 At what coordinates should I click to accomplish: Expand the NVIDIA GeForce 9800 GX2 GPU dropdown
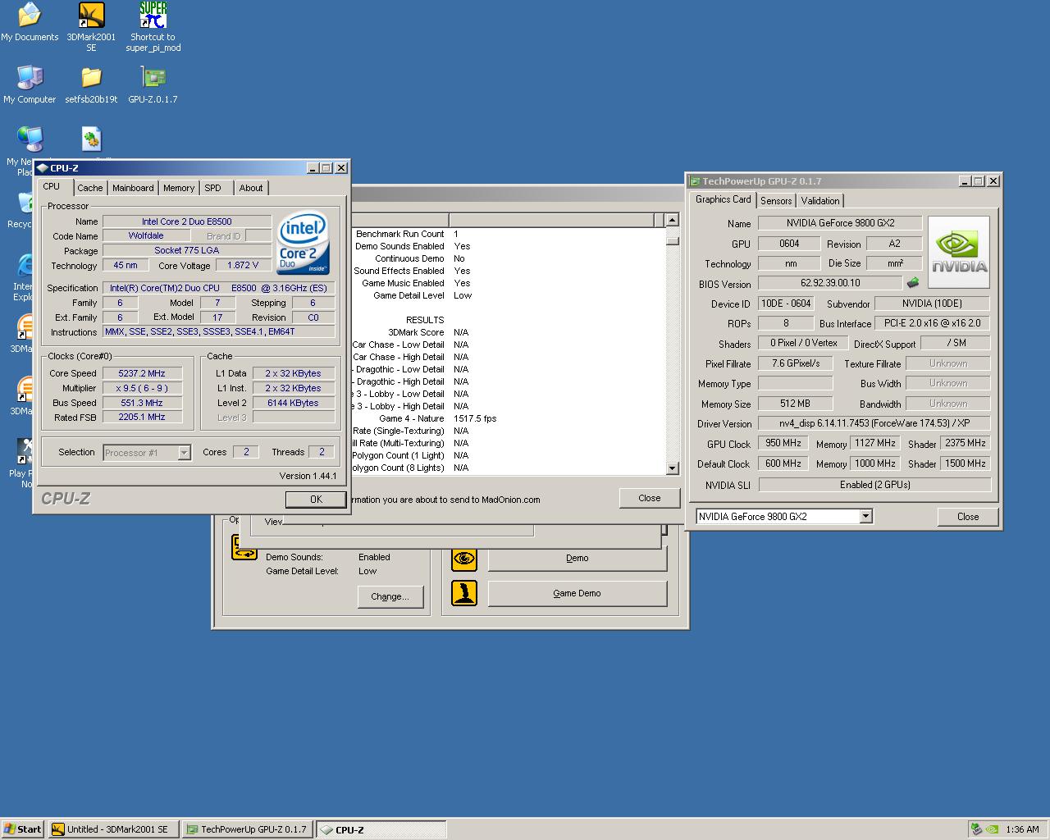coord(865,516)
